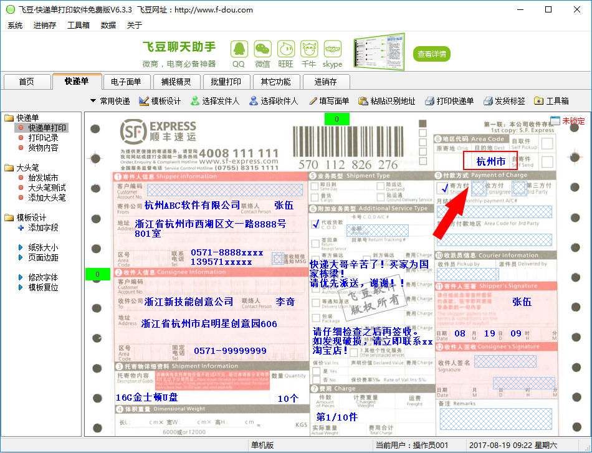This screenshot has width=592, height=453.
Task: Select 大头笔测试 in the tree
Action: pyautogui.click(x=47, y=188)
